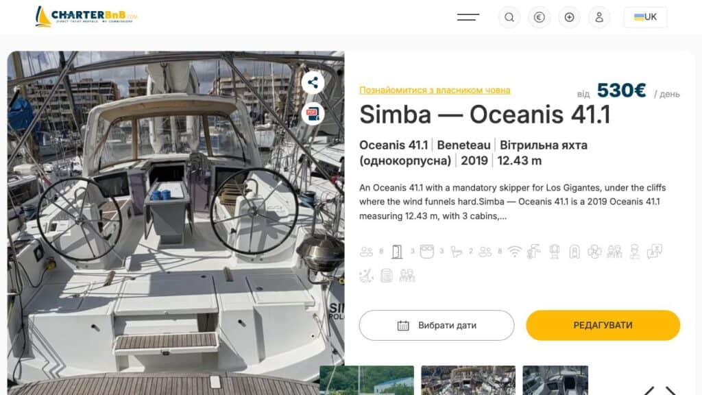Open the euro currency selector
Screen dimensions: 702x395
click(x=539, y=17)
